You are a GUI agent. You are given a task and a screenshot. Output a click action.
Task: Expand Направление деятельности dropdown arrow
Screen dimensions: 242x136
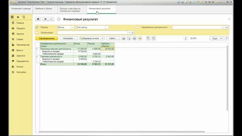(x=223, y=27)
